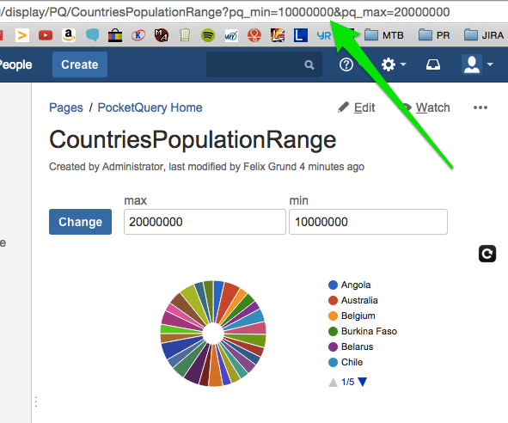Open the help question mark menu
Viewport: 508px width, 423px height.
click(x=346, y=64)
